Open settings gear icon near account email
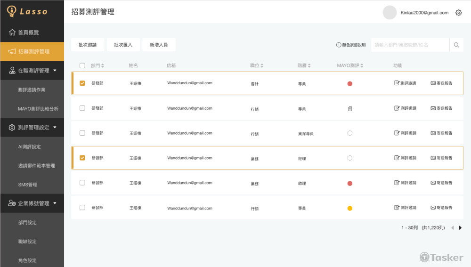The height and width of the screenshot is (267, 471). 458,13
